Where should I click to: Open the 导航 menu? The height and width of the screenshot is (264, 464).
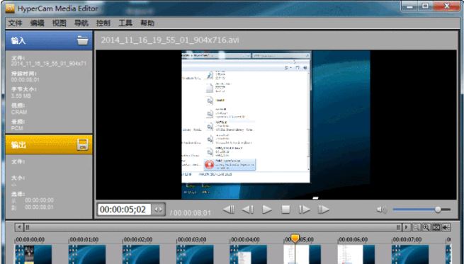(x=81, y=23)
